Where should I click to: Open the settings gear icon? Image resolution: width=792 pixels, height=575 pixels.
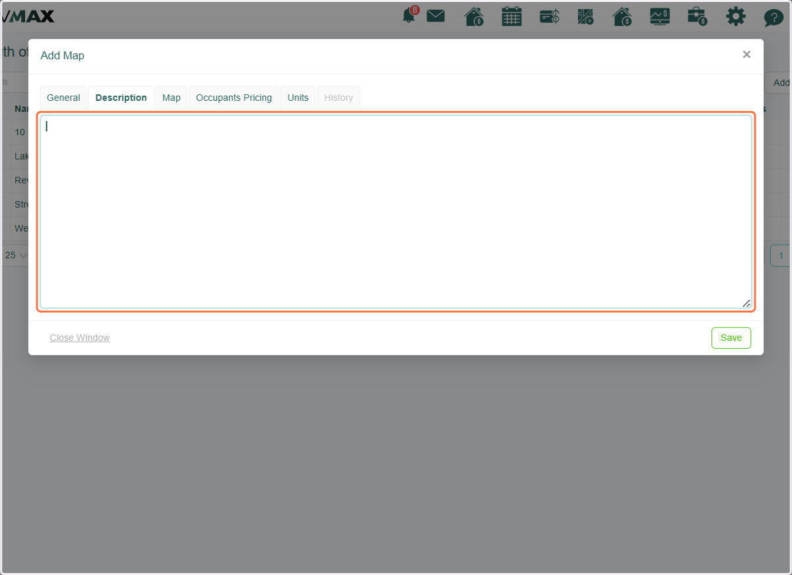click(x=735, y=16)
